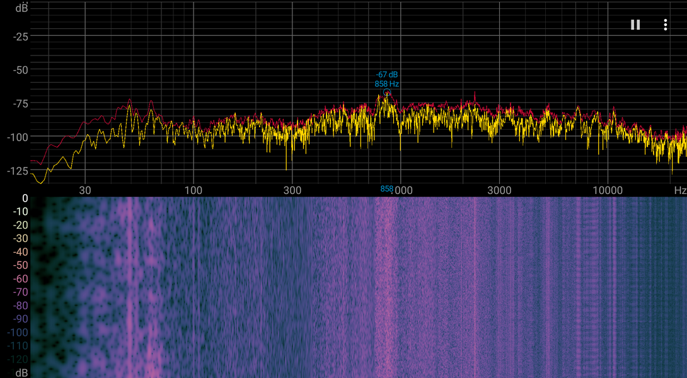The width and height of the screenshot is (687, 378).
Task: Click the -90 value on spectrogram color scale
Action: [x=20, y=319]
